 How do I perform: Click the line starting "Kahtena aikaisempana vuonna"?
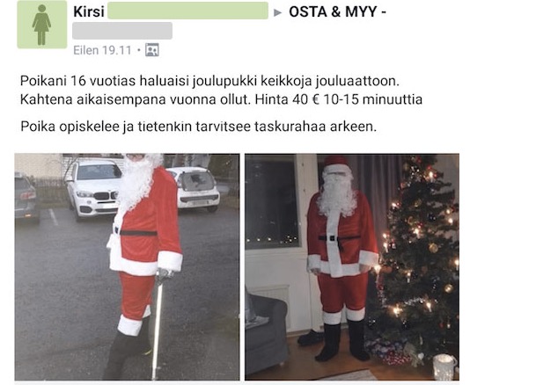click(x=221, y=99)
